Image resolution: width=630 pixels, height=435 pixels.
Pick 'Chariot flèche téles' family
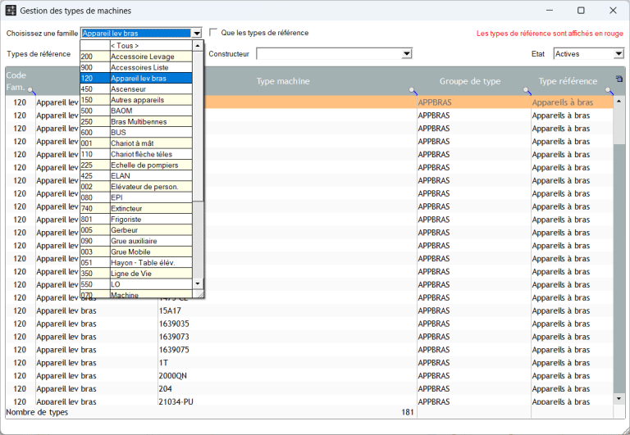tap(136, 154)
